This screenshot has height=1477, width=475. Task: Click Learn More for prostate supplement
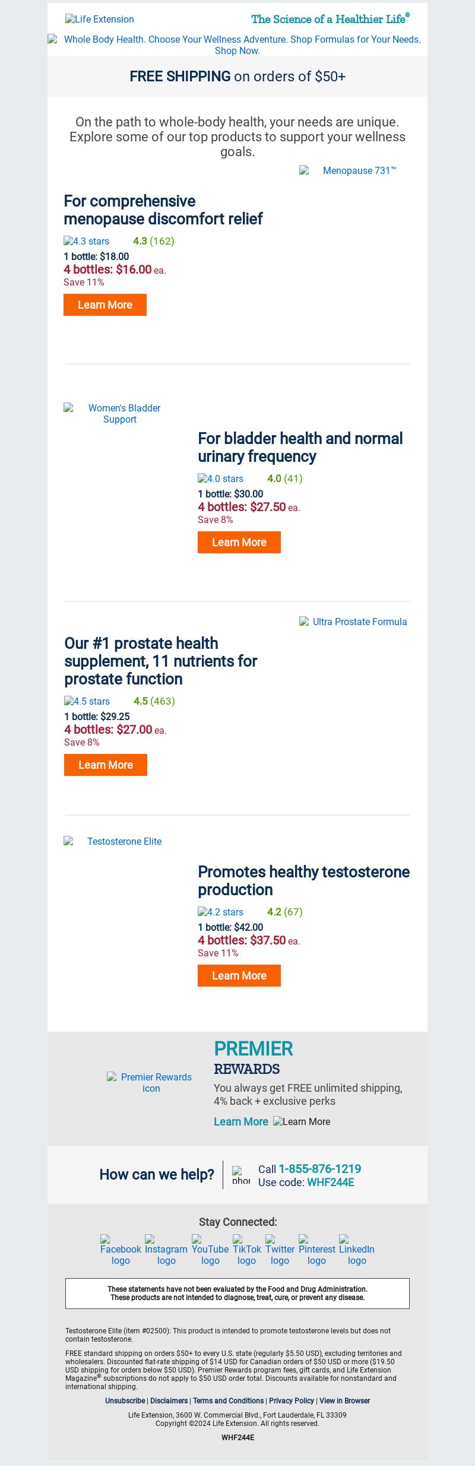106,765
